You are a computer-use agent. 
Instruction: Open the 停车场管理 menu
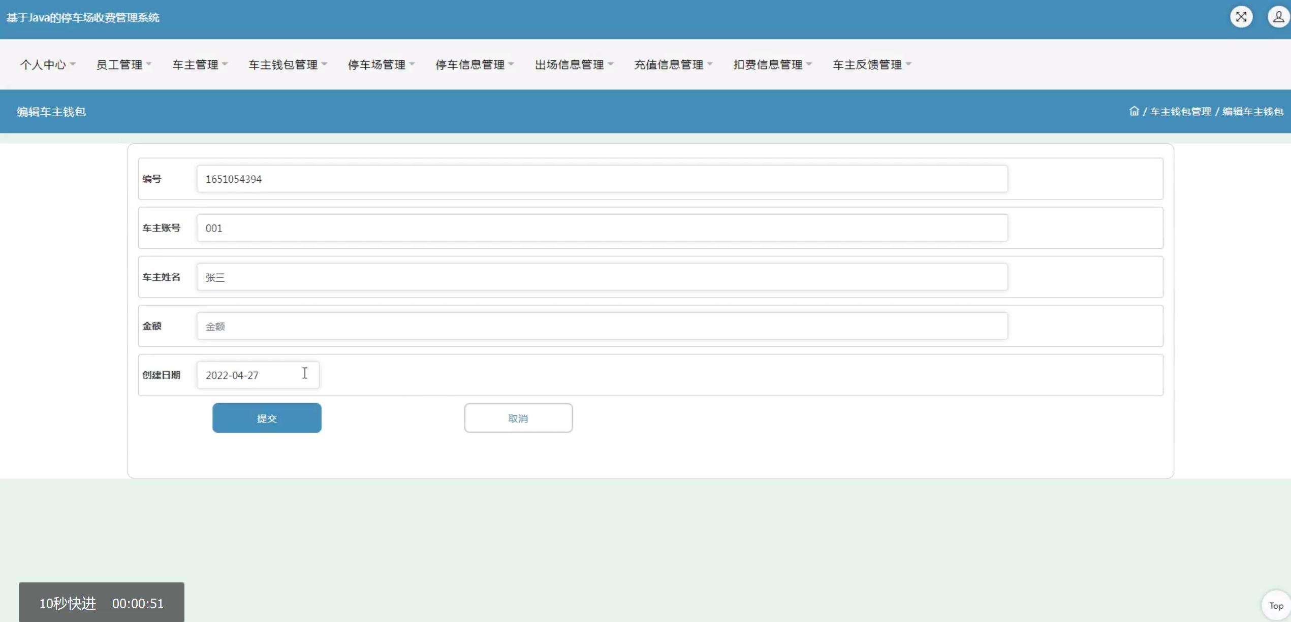(382, 64)
